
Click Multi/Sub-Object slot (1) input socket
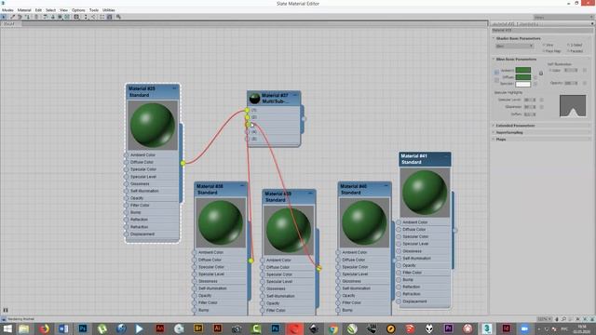coord(247,110)
